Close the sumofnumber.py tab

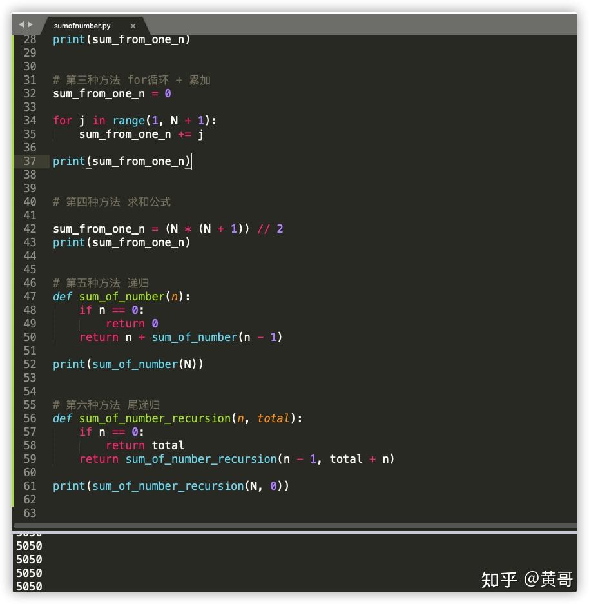pos(133,26)
